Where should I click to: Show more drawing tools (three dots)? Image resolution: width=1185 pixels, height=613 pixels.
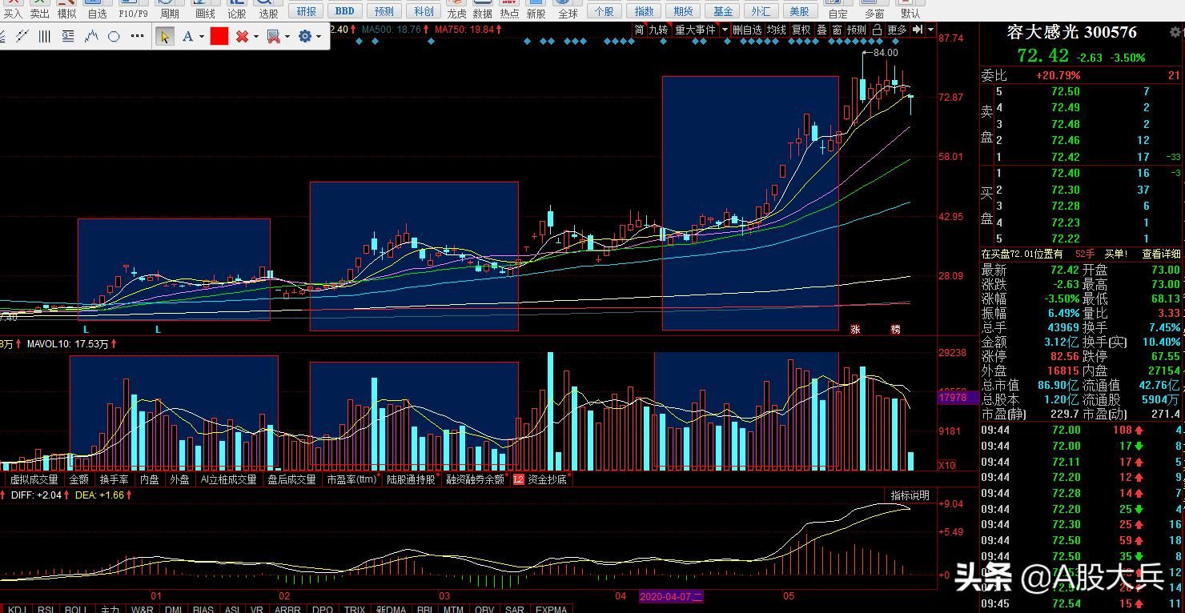(x=137, y=37)
